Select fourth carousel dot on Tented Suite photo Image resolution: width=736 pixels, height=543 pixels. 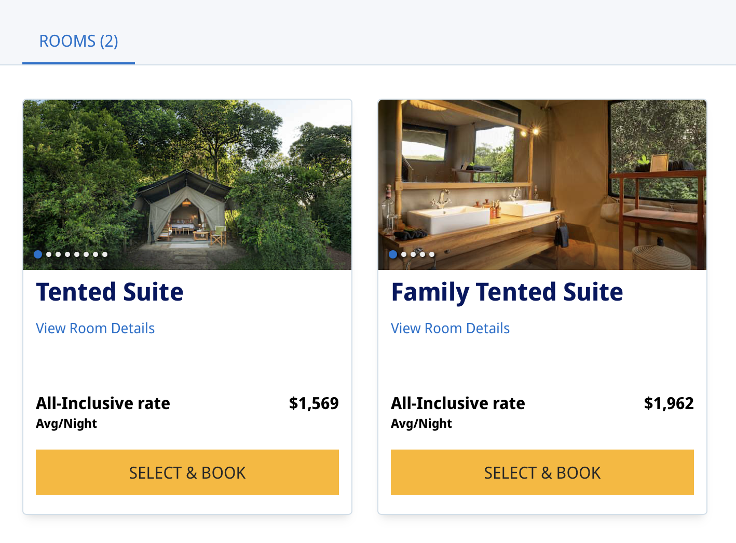click(x=67, y=254)
